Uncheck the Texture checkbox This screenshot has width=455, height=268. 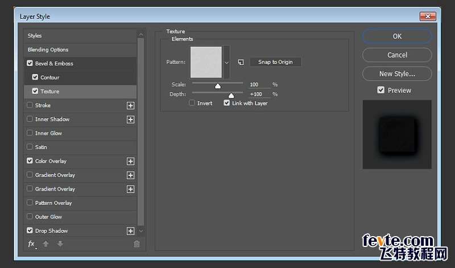(35, 91)
